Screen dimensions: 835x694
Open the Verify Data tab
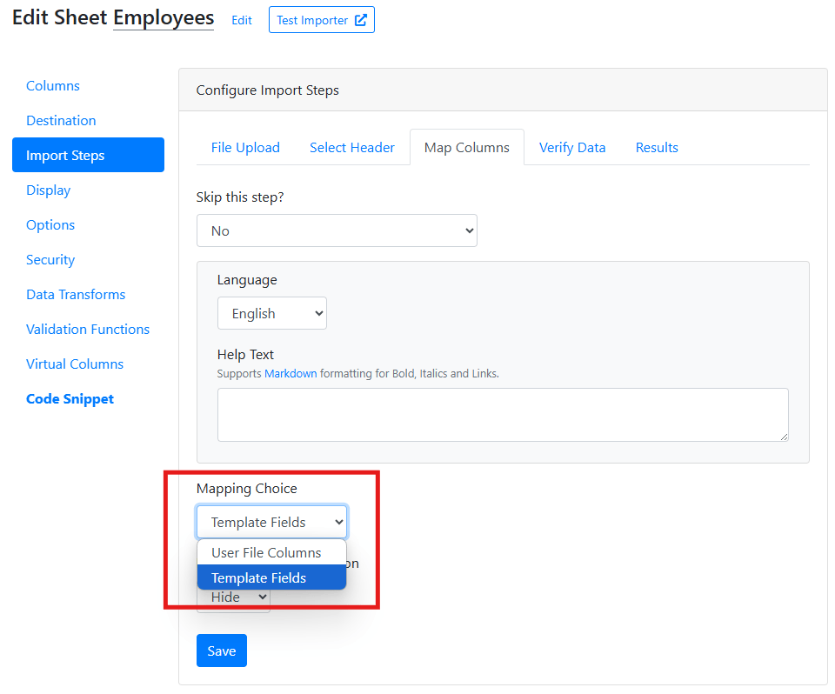pyautogui.click(x=572, y=148)
